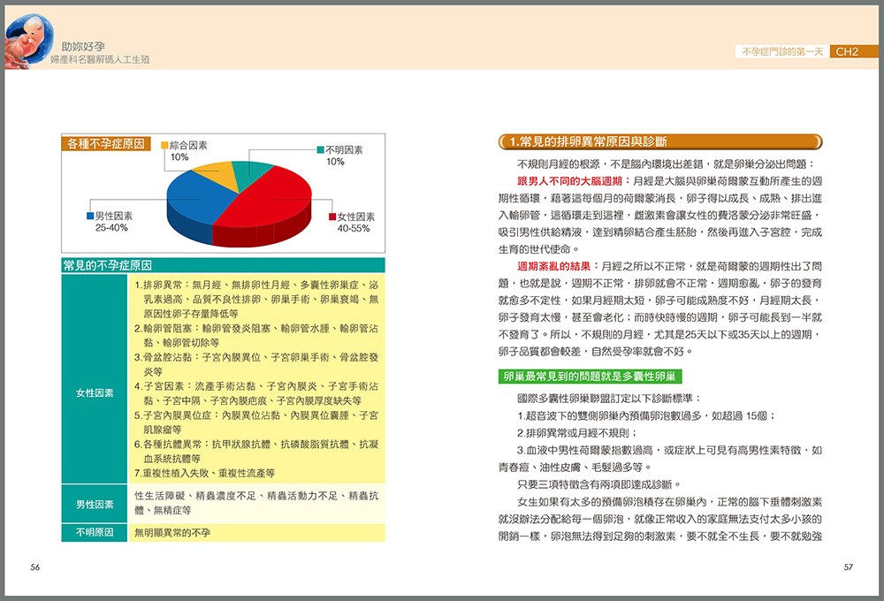
Task: Click the red text "週期紊亂的結果："
Action: pos(558,266)
